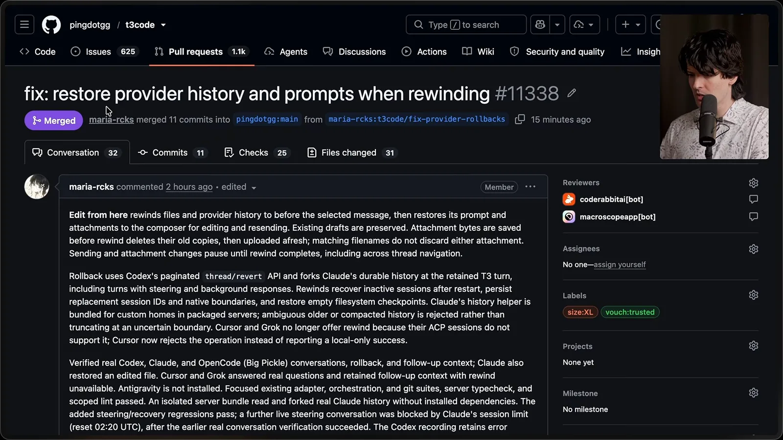
Task: Open pingdotgg:main base branch link
Action: 267,119
